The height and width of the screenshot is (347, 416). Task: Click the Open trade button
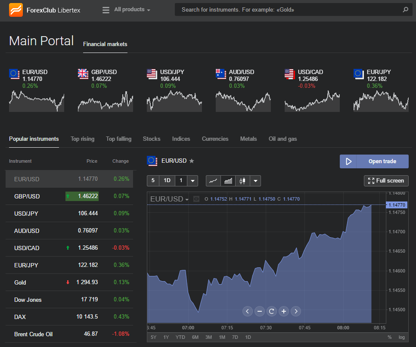click(x=374, y=161)
